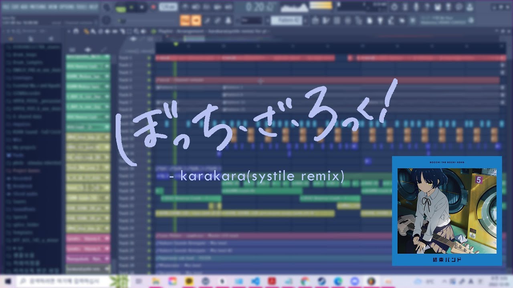Open the FILE menu
The image size is (513, 288).
7,7
